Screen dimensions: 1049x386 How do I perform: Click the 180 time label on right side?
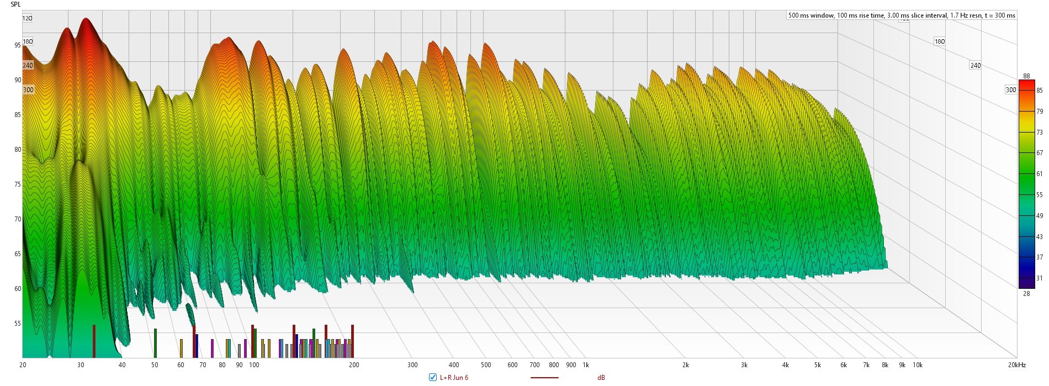[x=939, y=41]
